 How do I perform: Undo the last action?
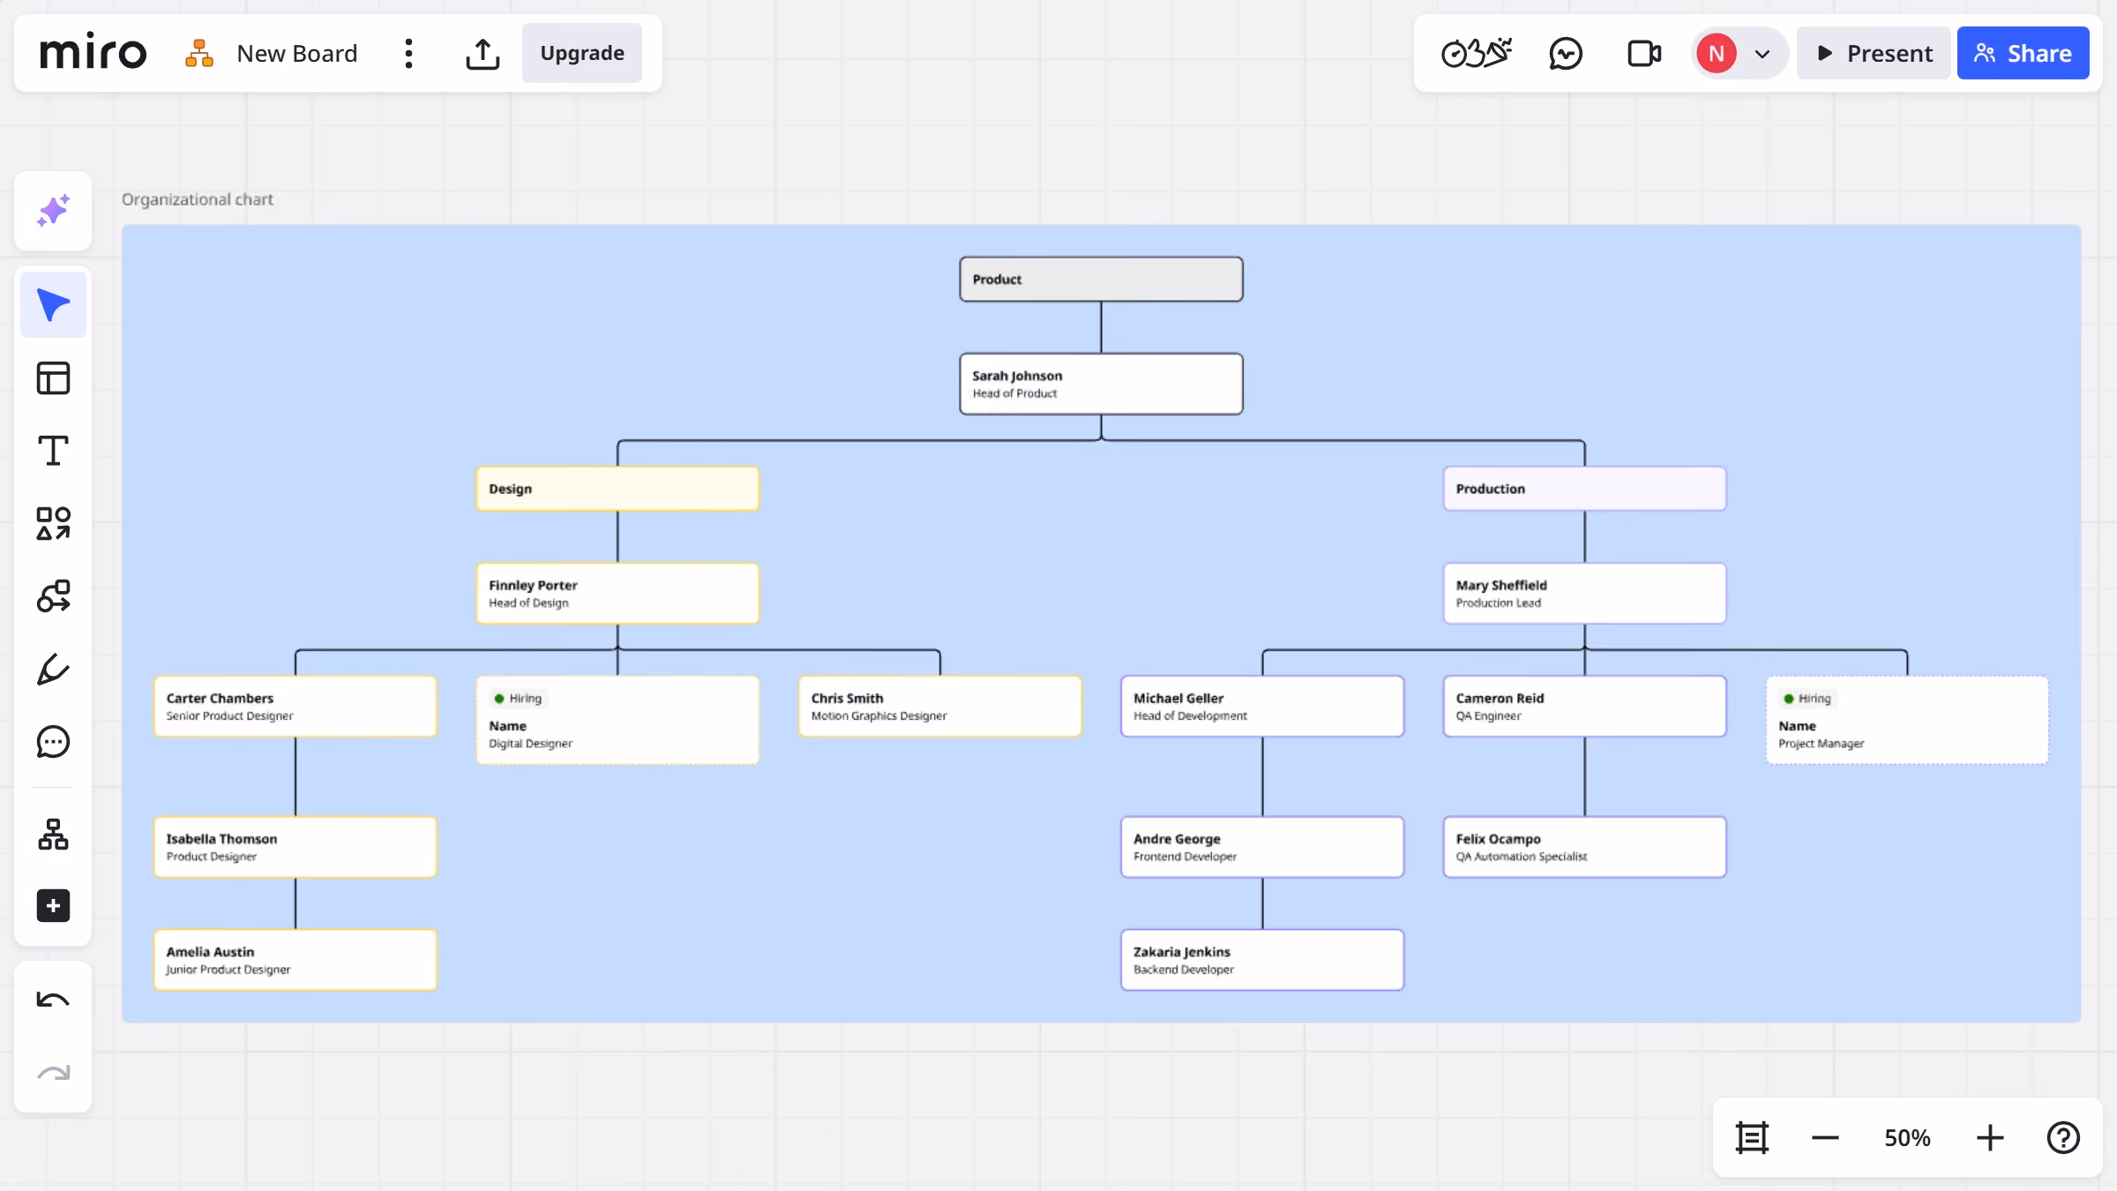[53, 1000]
